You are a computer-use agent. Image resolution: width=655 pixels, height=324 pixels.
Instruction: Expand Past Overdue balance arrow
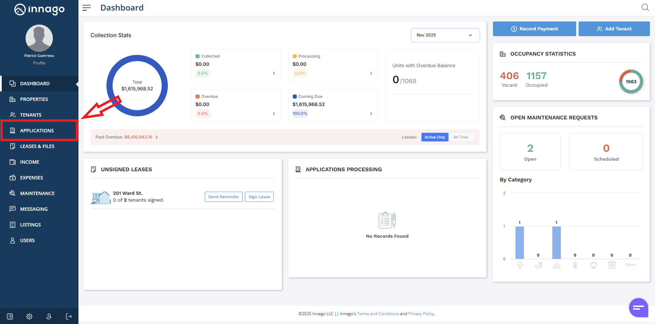pyautogui.click(x=157, y=137)
